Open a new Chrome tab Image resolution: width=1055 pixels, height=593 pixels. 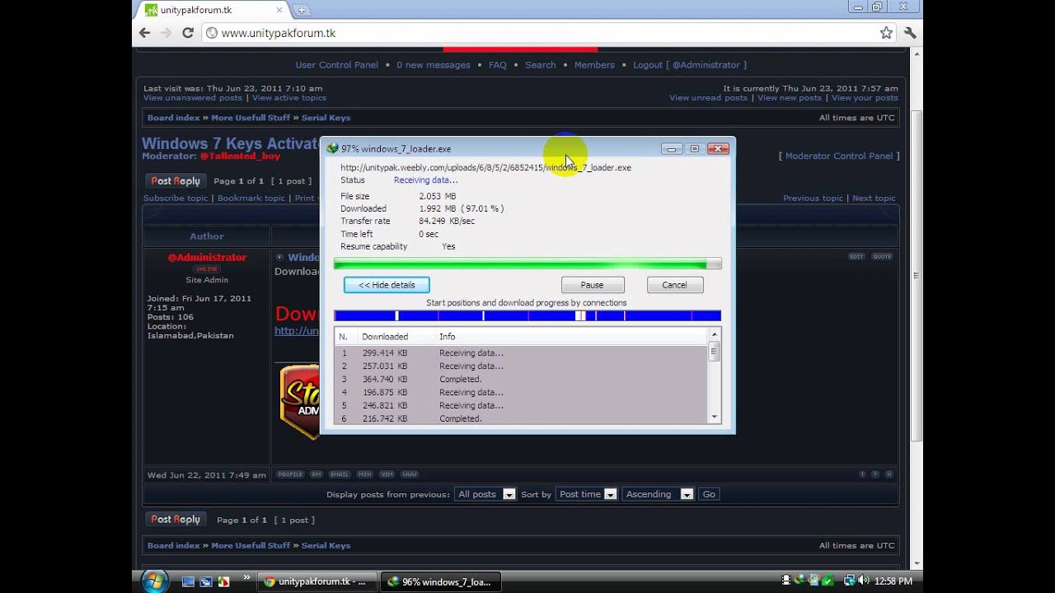click(x=302, y=10)
